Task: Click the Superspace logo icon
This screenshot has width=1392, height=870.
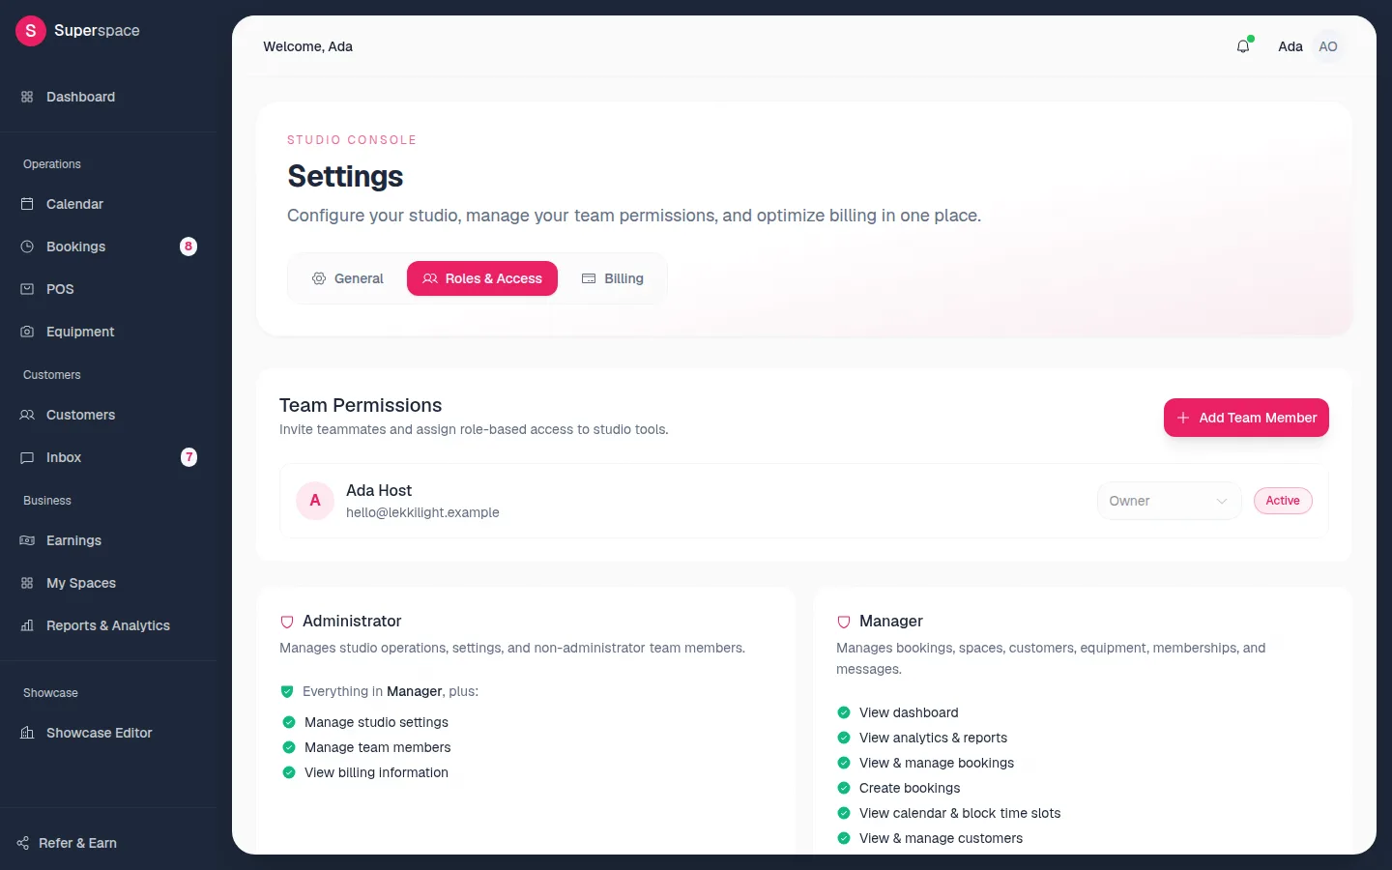Action: click(x=31, y=31)
